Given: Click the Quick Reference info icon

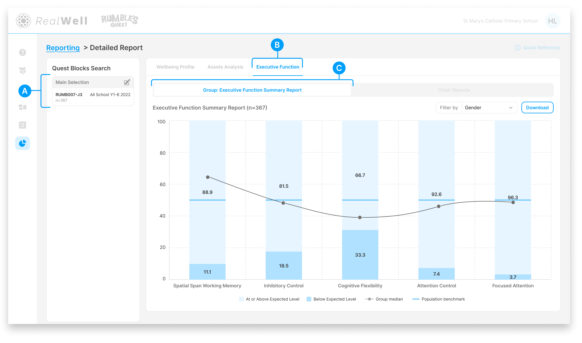Looking at the screenshot, I should pyautogui.click(x=517, y=47).
